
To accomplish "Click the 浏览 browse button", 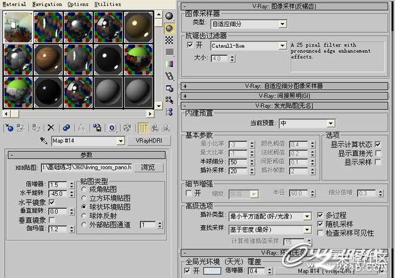I will pyautogui.click(x=148, y=168).
